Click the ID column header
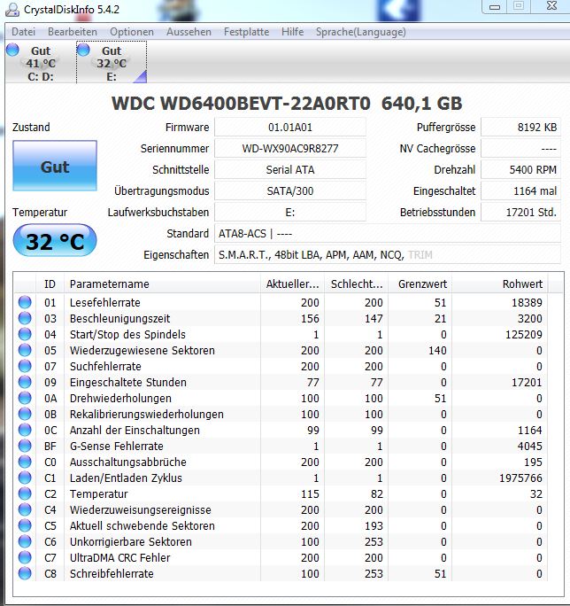Screen dimensions: 570x606 point(50,284)
